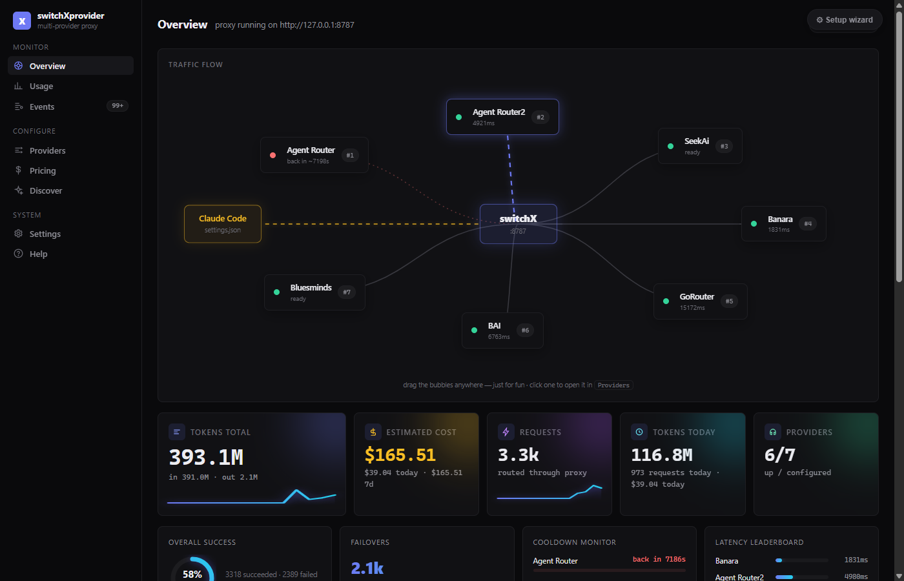Viewport: 904px width, 581px height.
Task: Click the #4 rank badge on Banara
Action: click(x=808, y=224)
